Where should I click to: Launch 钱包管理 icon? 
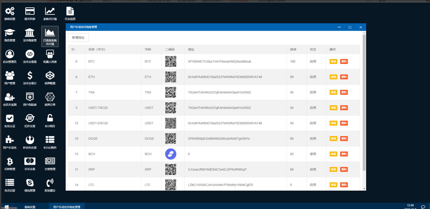coord(30,183)
